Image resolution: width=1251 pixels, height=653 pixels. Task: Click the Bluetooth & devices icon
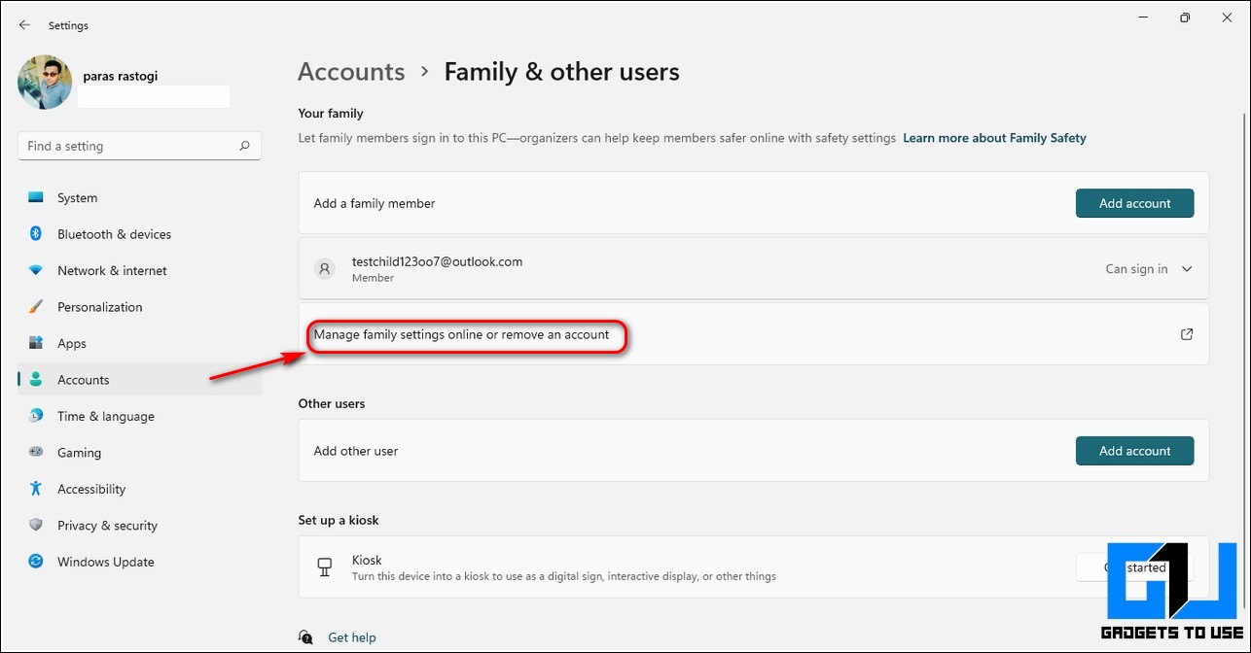coord(36,234)
